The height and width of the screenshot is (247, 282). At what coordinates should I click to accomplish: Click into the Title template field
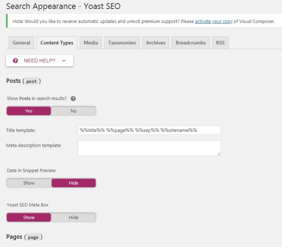pos(149,130)
